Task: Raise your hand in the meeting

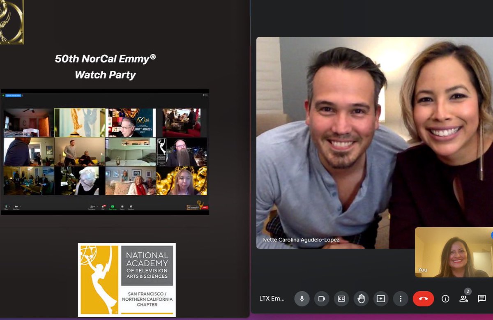Action: coord(361,299)
